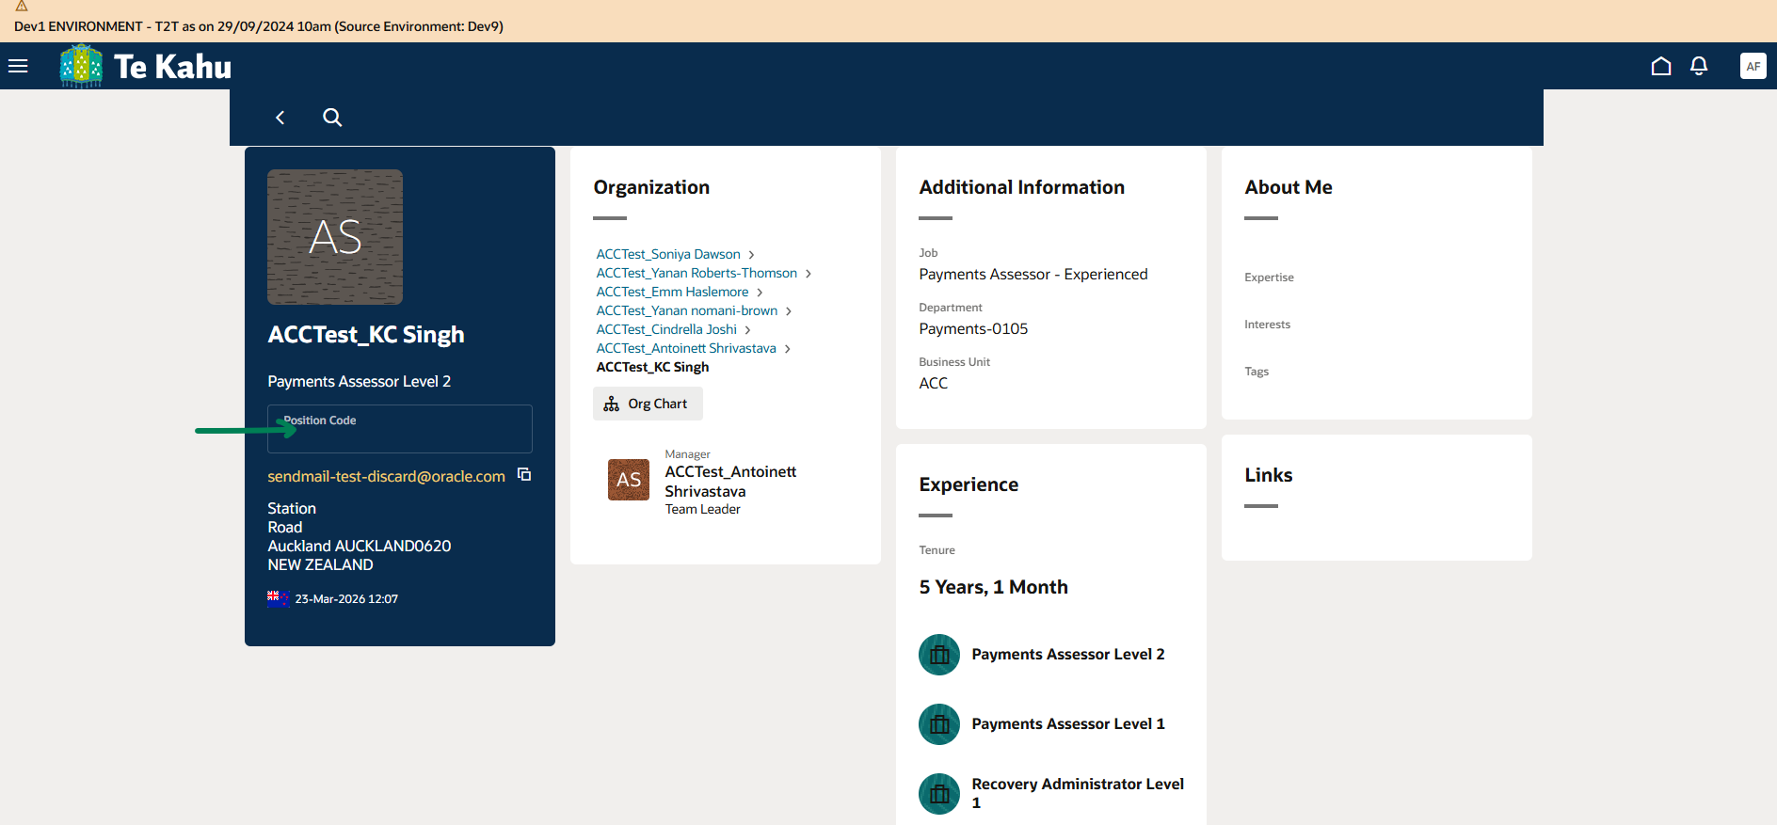The image size is (1777, 825).
Task: Click the Expertise label
Action: tap(1269, 278)
